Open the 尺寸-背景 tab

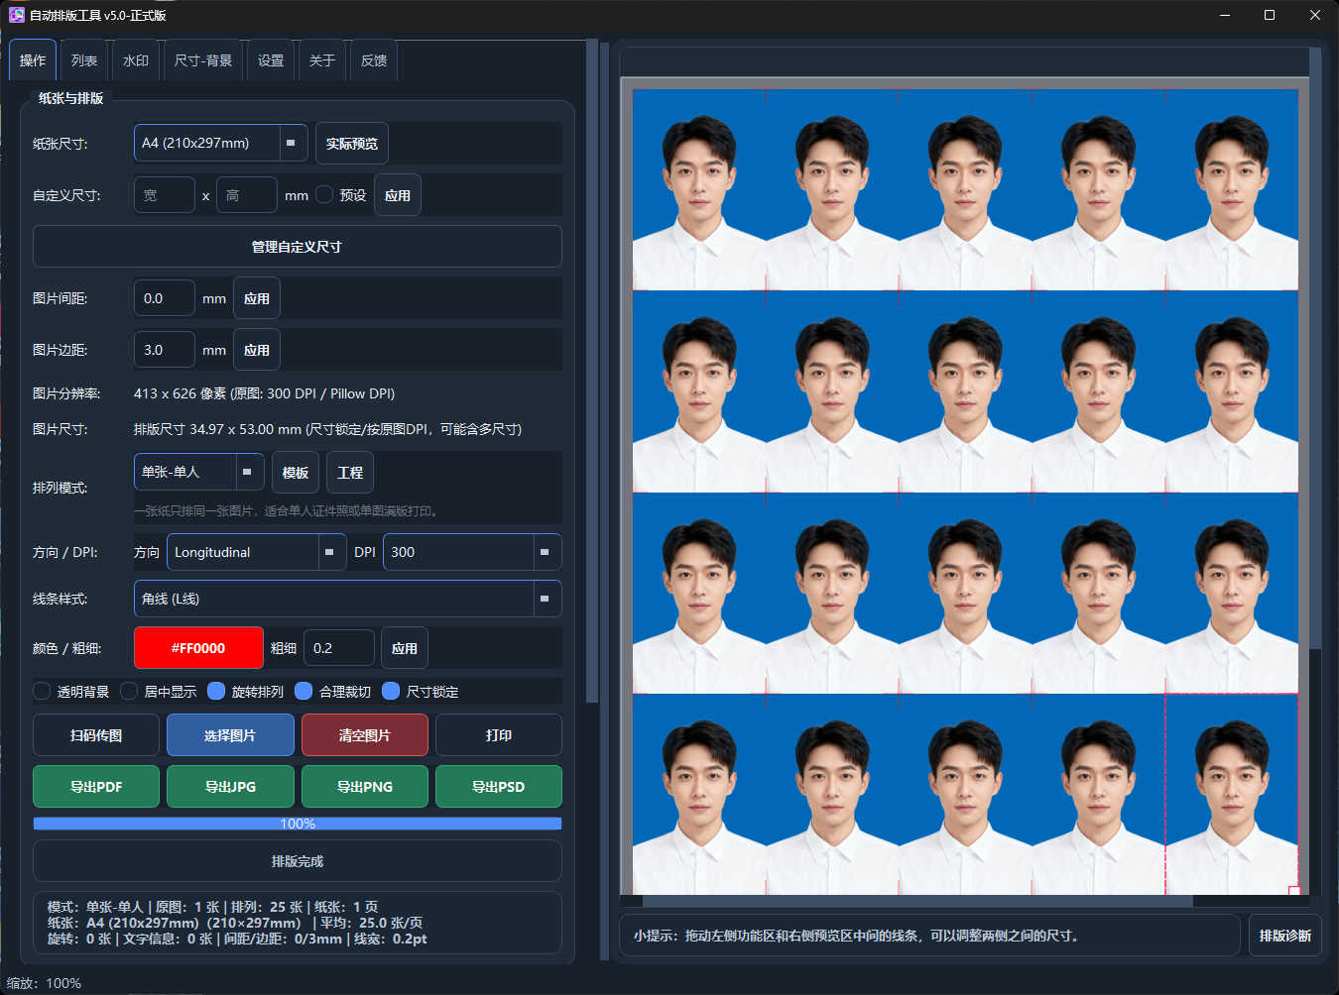click(203, 60)
